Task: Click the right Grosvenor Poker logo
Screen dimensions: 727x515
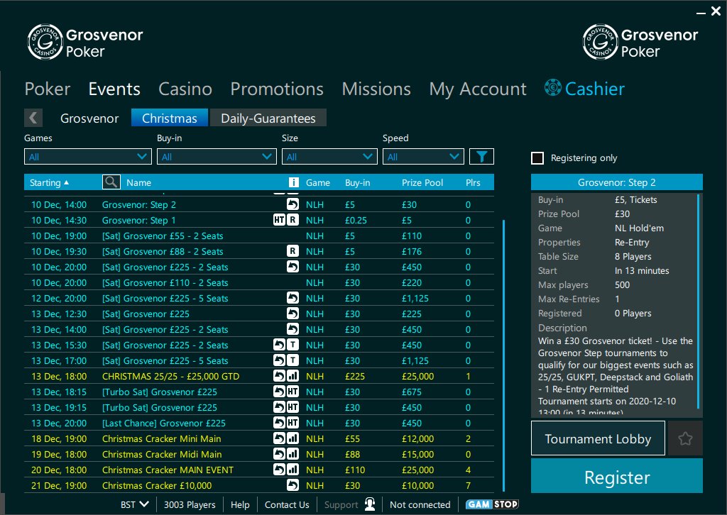Action: (x=640, y=42)
